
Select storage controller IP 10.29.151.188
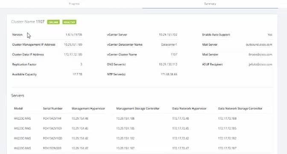[125, 118]
